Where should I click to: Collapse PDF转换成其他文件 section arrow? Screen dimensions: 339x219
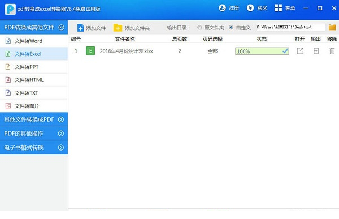tap(61, 28)
